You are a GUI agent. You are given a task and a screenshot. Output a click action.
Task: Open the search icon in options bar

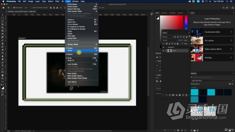coord(223,8)
